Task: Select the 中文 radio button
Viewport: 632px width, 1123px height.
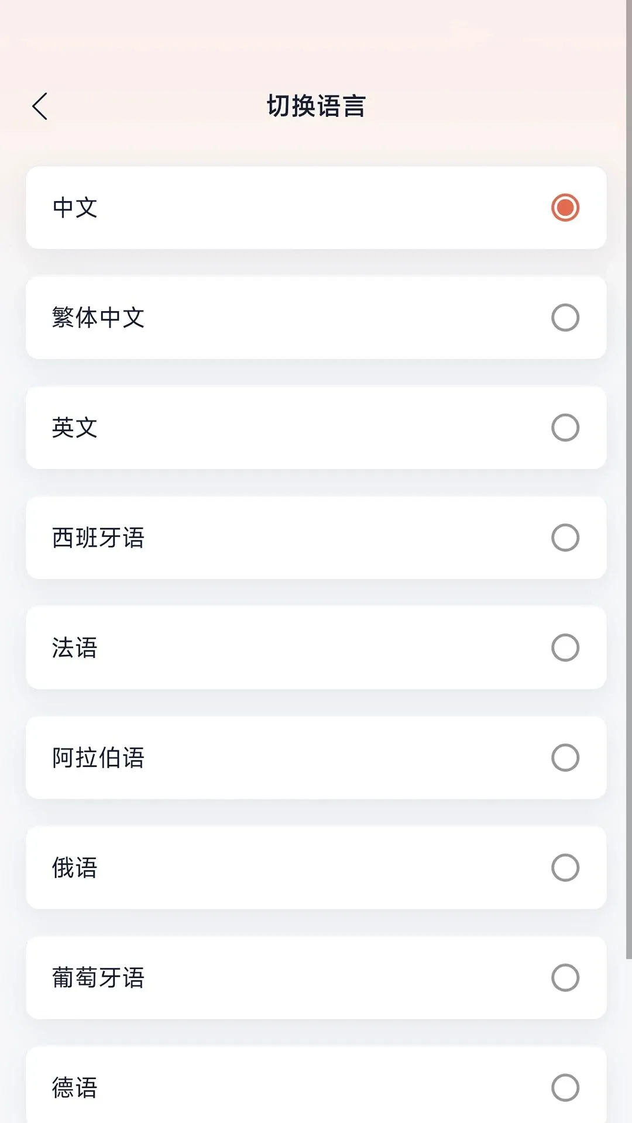Action: pyautogui.click(x=565, y=208)
